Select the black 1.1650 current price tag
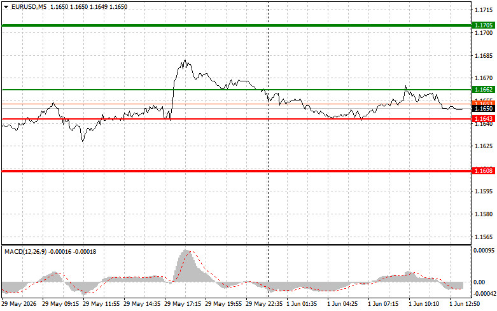497x311 pixels. coord(483,109)
